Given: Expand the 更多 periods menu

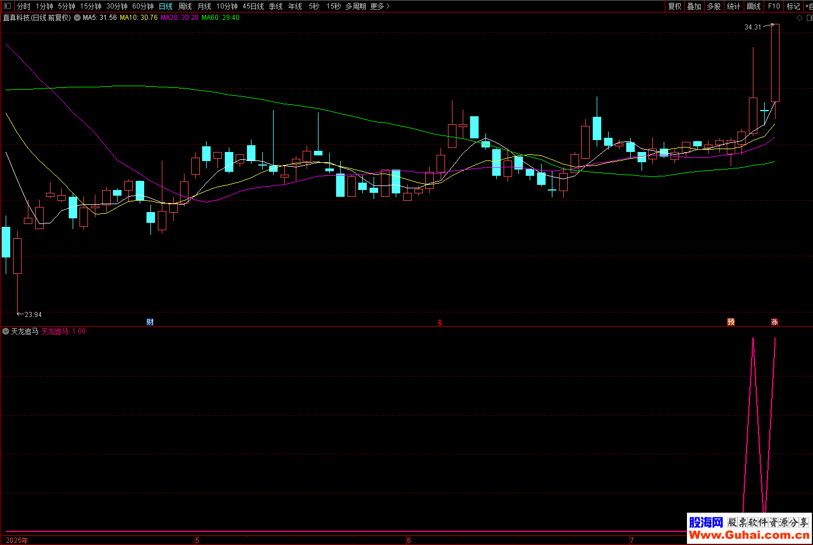Looking at the screenshot, I should click(x=380, y=6).
